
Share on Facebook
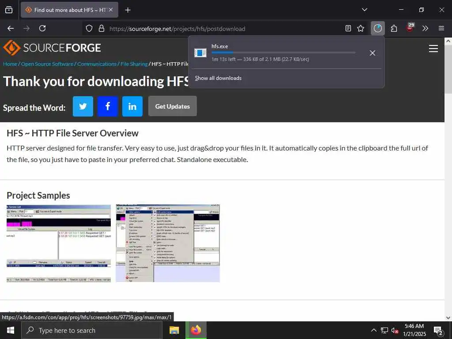pyautogui.click(x=108, y=106)
